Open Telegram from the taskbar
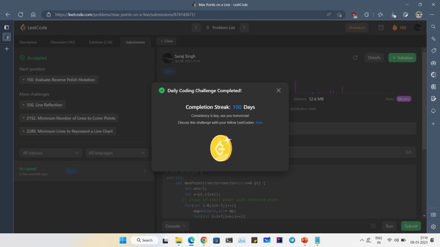440x247 pixels. tap(292, 240)
